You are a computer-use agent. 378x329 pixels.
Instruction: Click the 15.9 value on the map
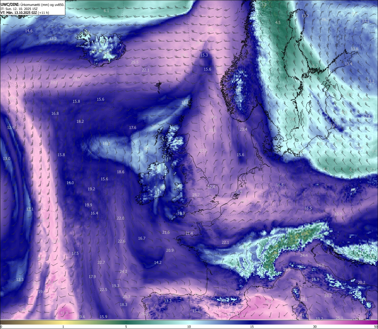click(x=103, y=317)
